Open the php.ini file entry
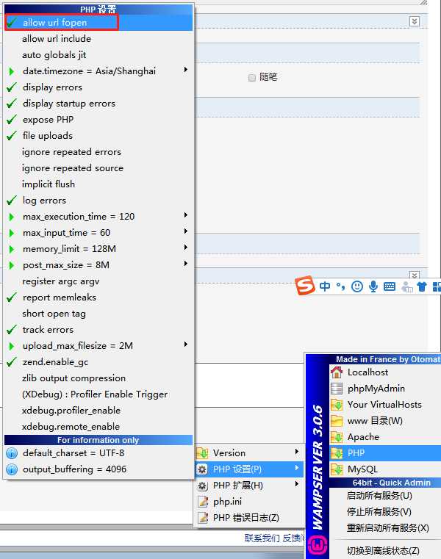441x559 pixels. pos(249,502)
